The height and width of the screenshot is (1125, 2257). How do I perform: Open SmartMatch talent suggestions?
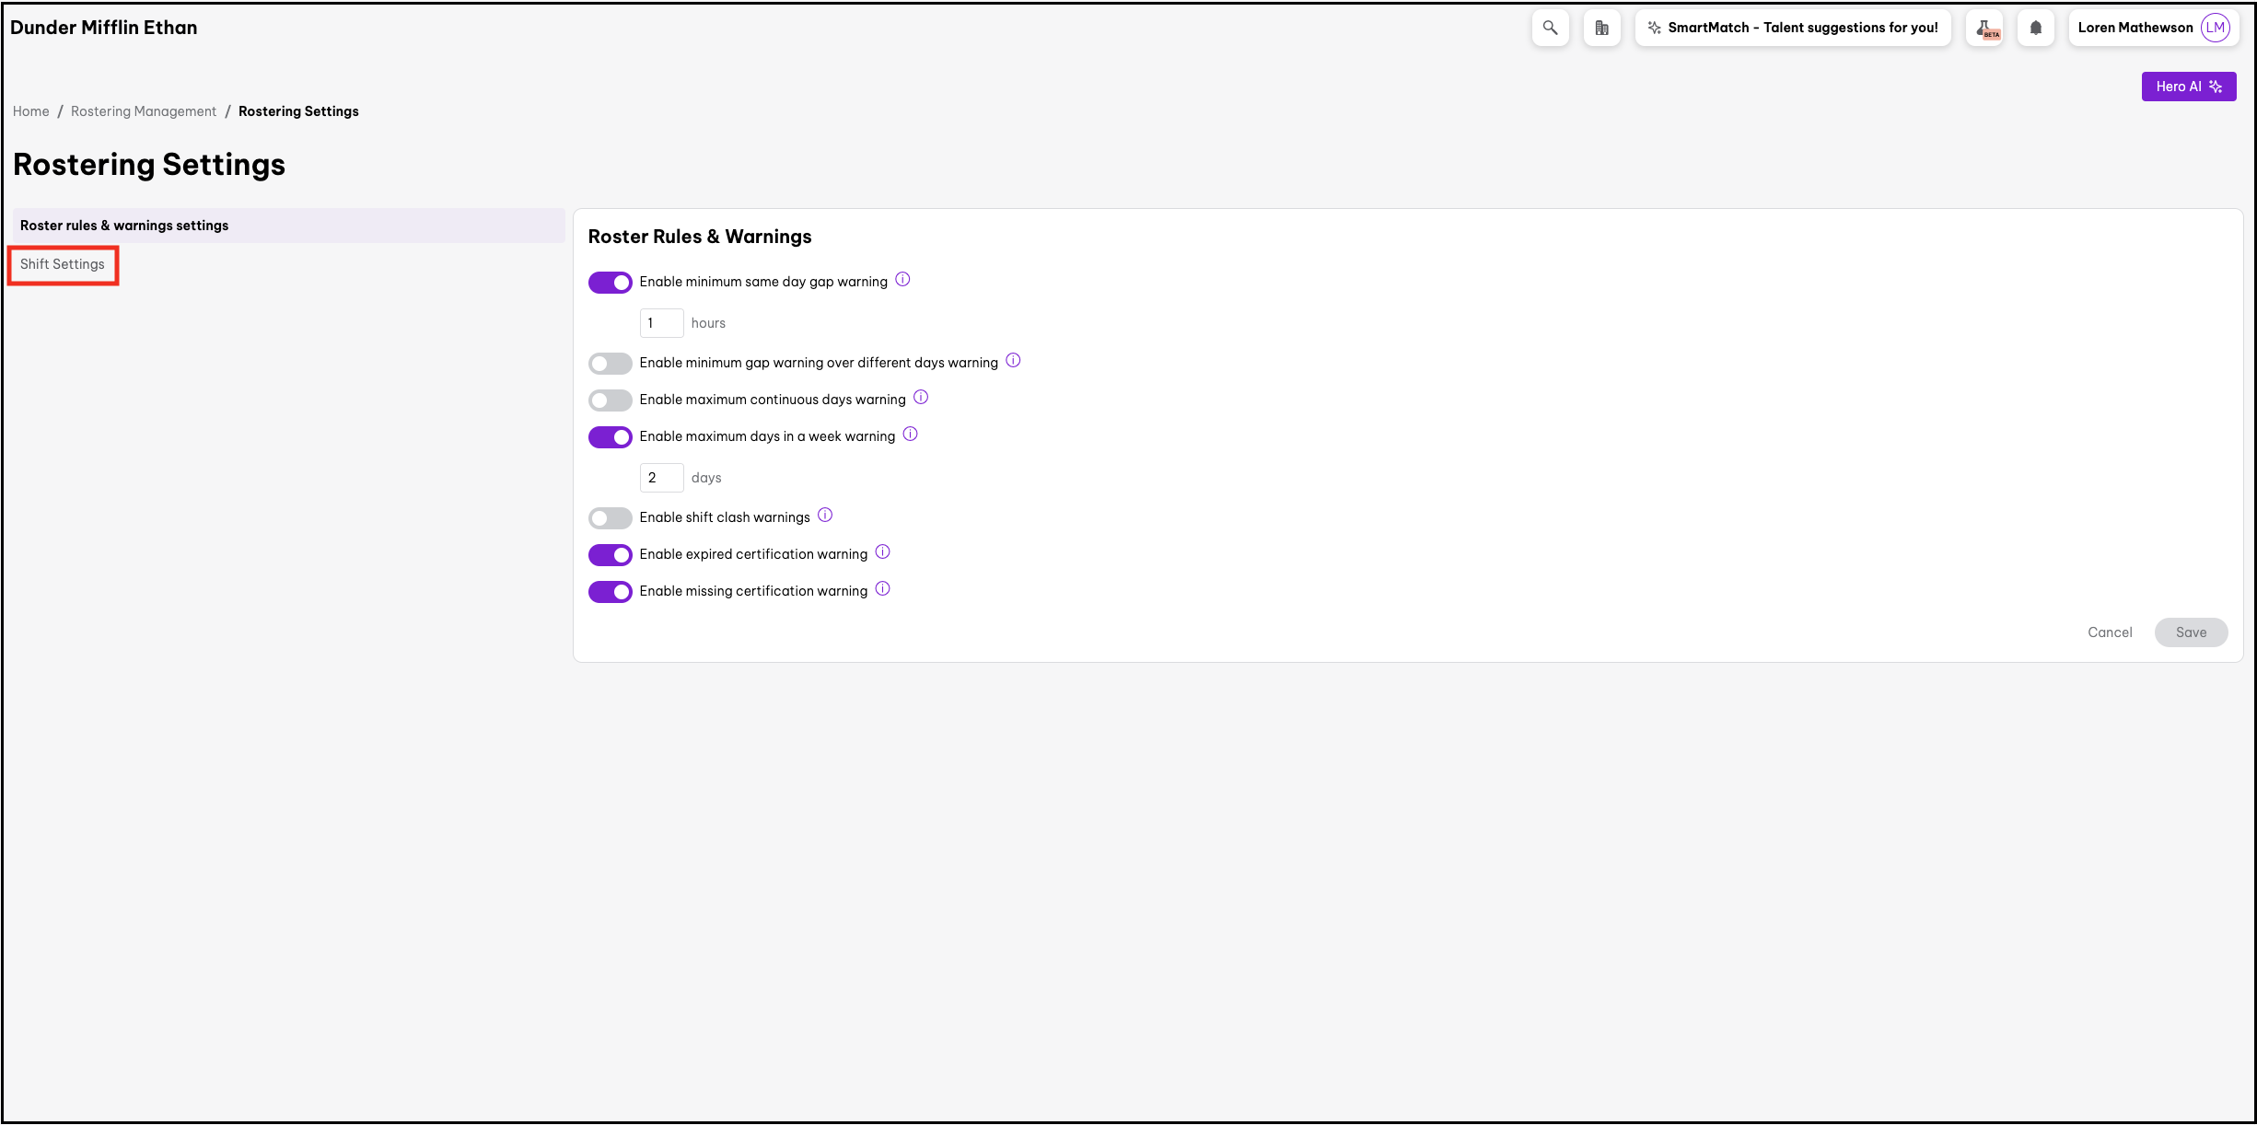tap(1792, 28)
